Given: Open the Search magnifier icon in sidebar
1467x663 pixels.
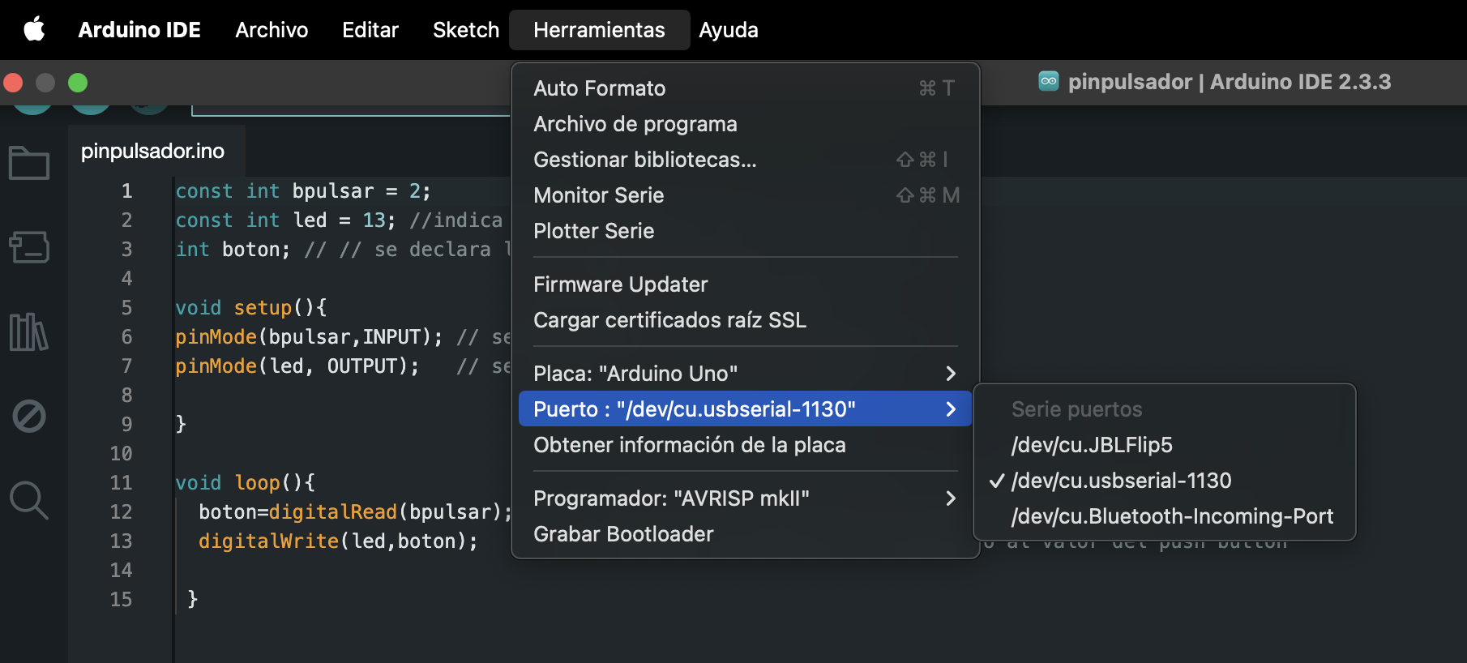Looking at the screenshot, I should pos(29,500).
